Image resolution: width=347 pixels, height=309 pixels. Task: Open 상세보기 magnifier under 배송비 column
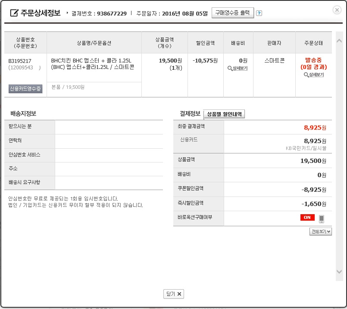pyautogui.click(x=237, y=68)
